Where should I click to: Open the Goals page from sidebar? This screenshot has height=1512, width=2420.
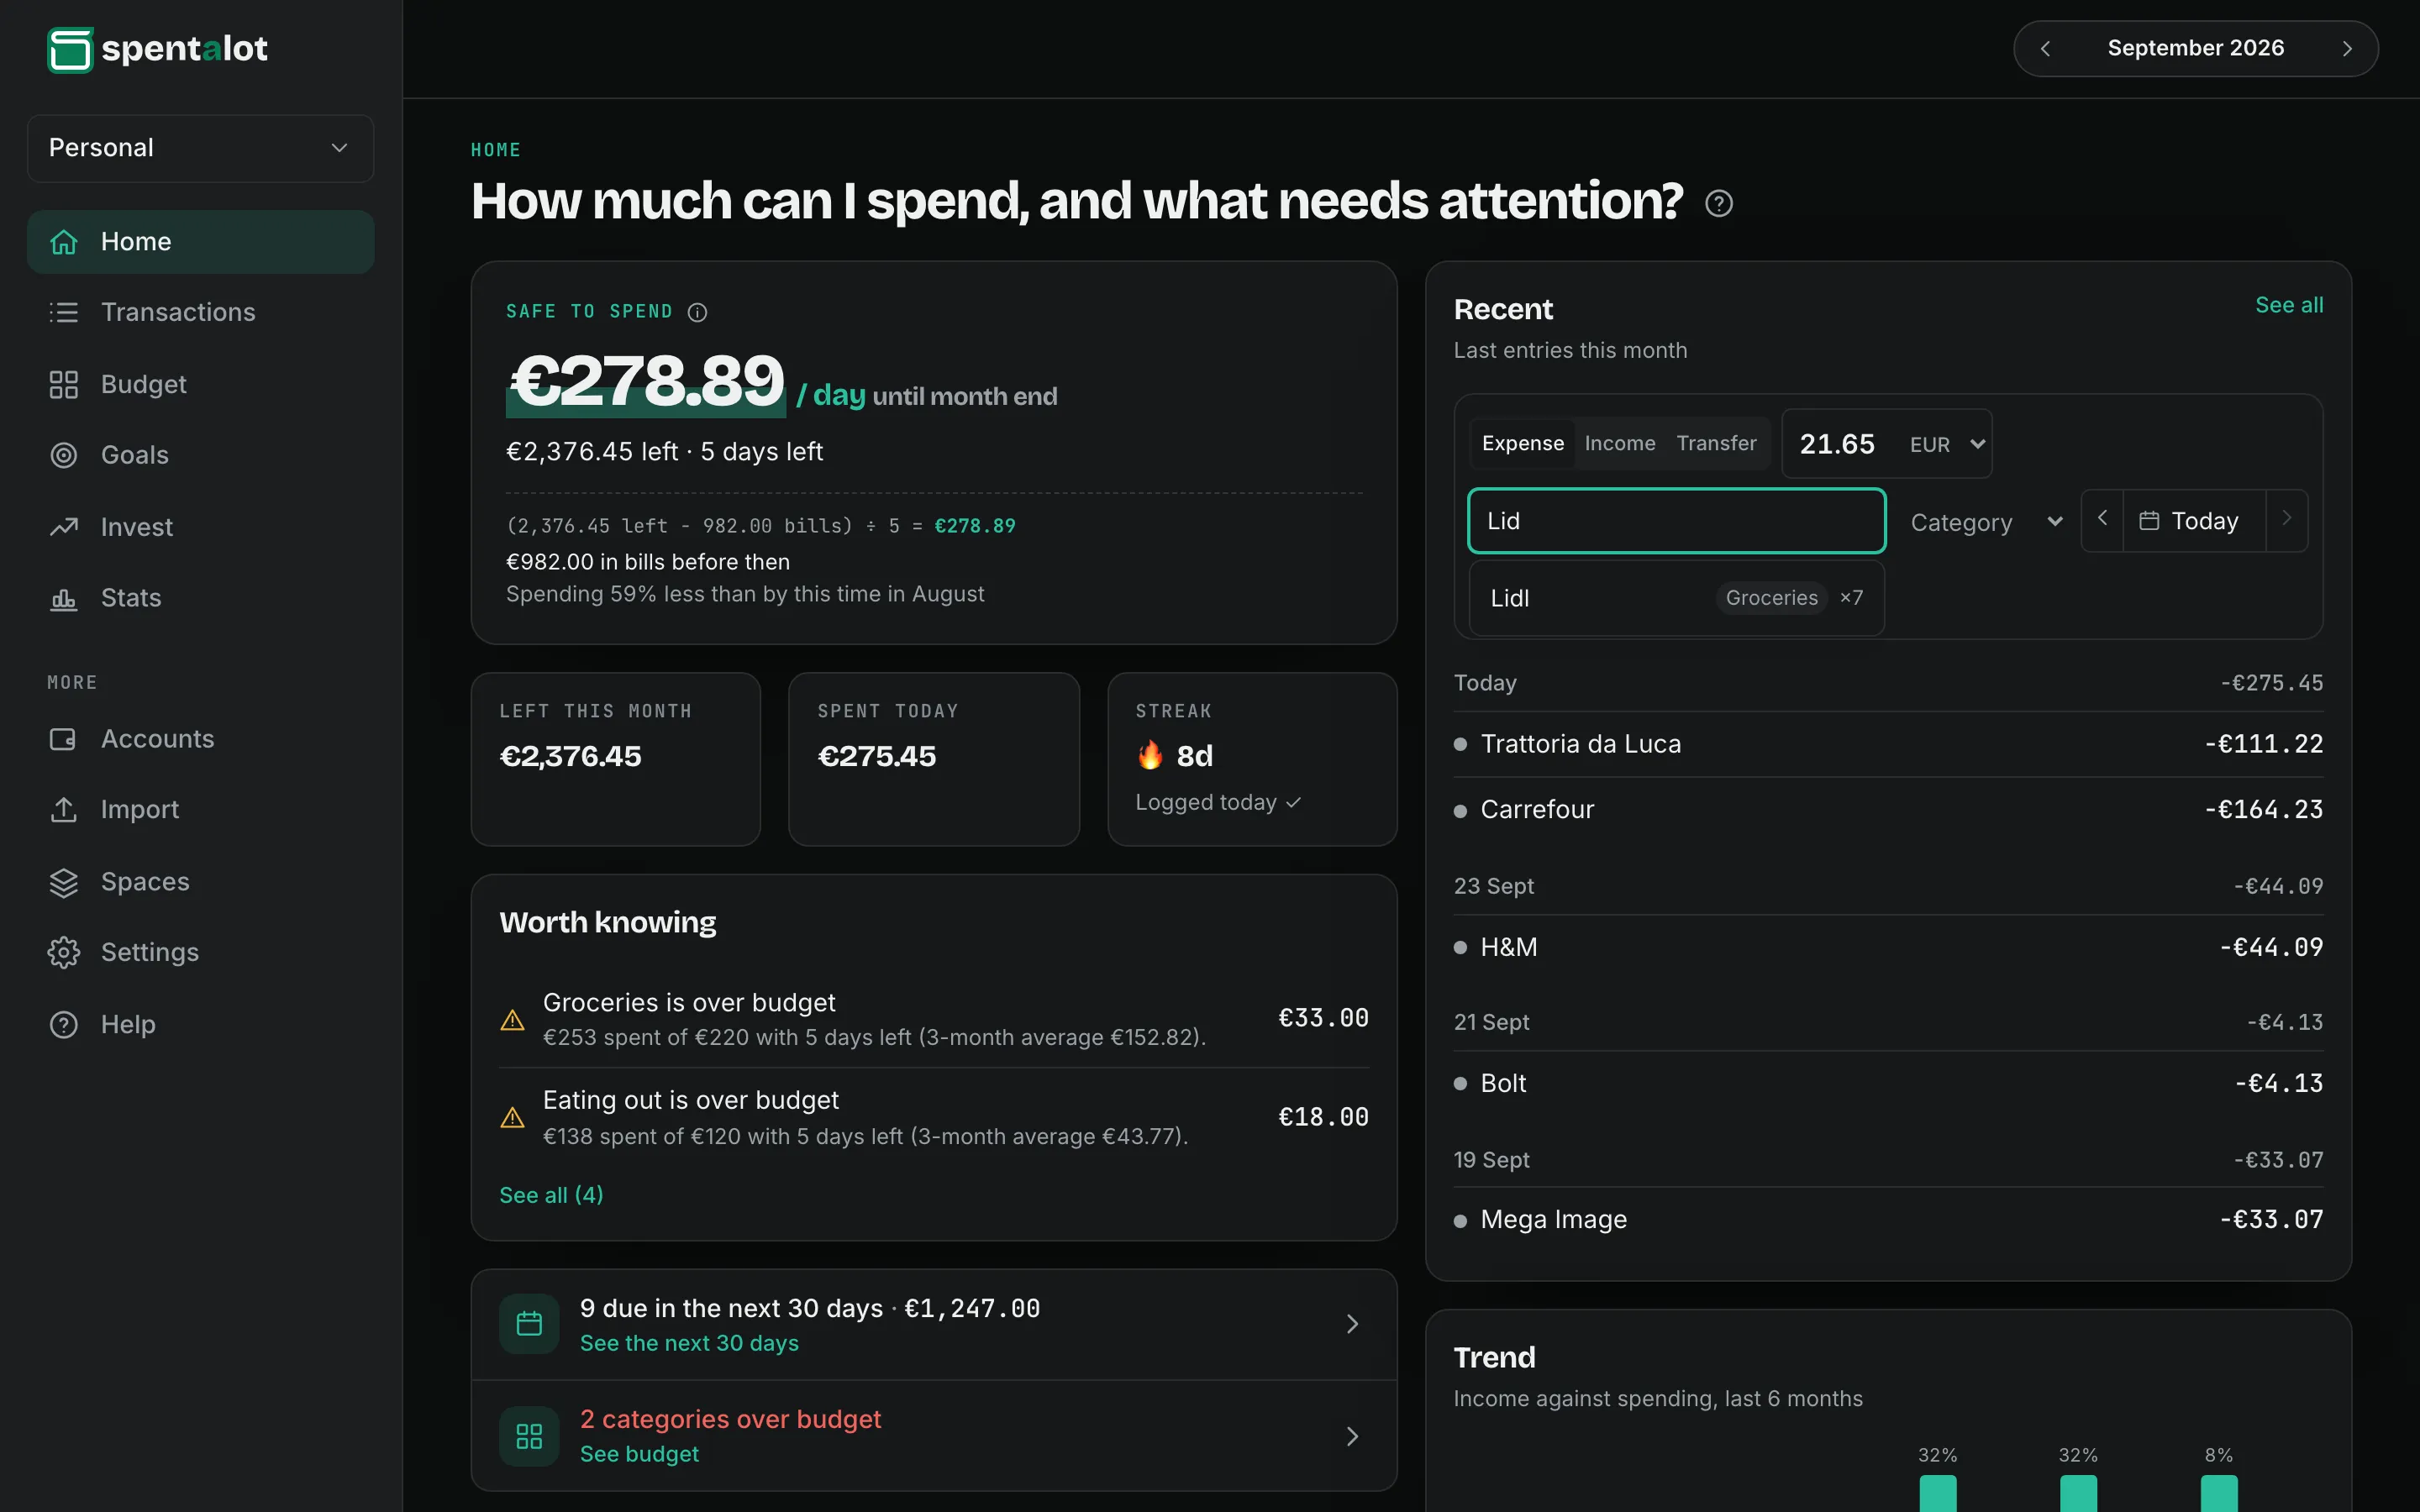[200, 455]
